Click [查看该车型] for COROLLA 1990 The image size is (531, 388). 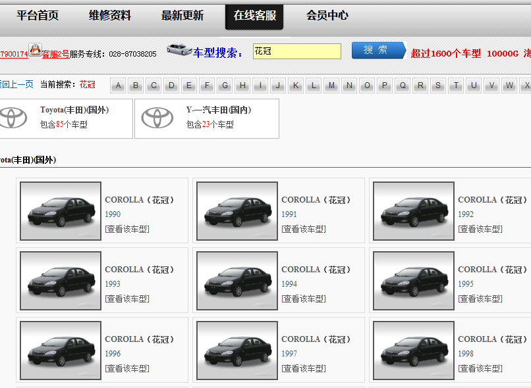(127, 229)
